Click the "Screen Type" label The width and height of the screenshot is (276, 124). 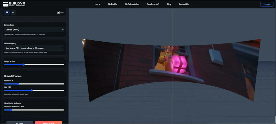[x=9, y=25]
